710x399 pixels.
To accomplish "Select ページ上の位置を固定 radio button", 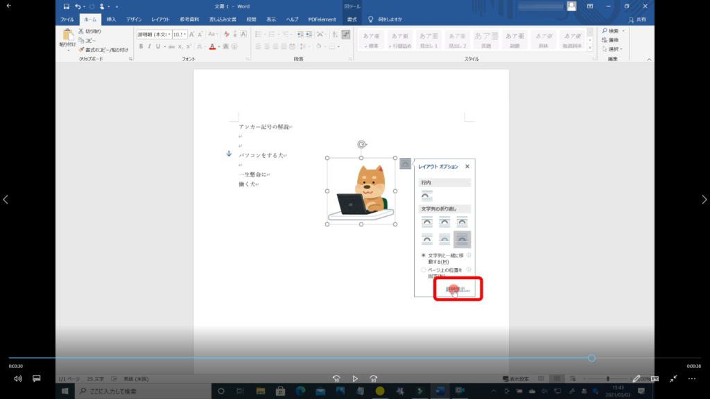I will 424,270.
